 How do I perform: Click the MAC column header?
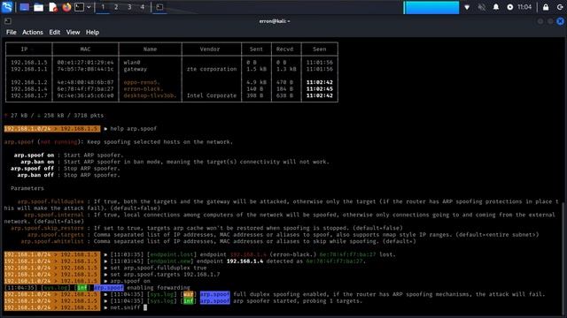85,49
